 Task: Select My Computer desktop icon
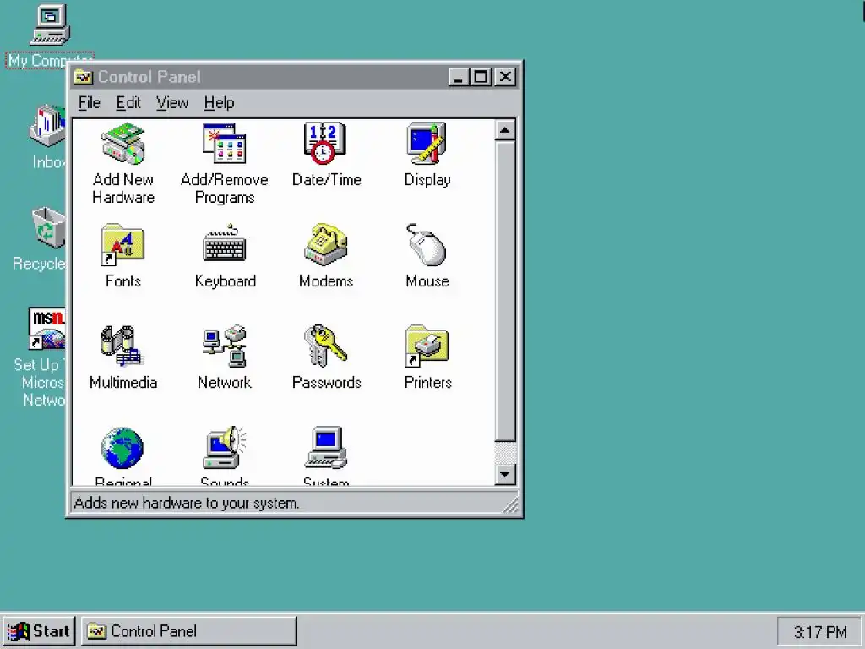tap(50, 25)
